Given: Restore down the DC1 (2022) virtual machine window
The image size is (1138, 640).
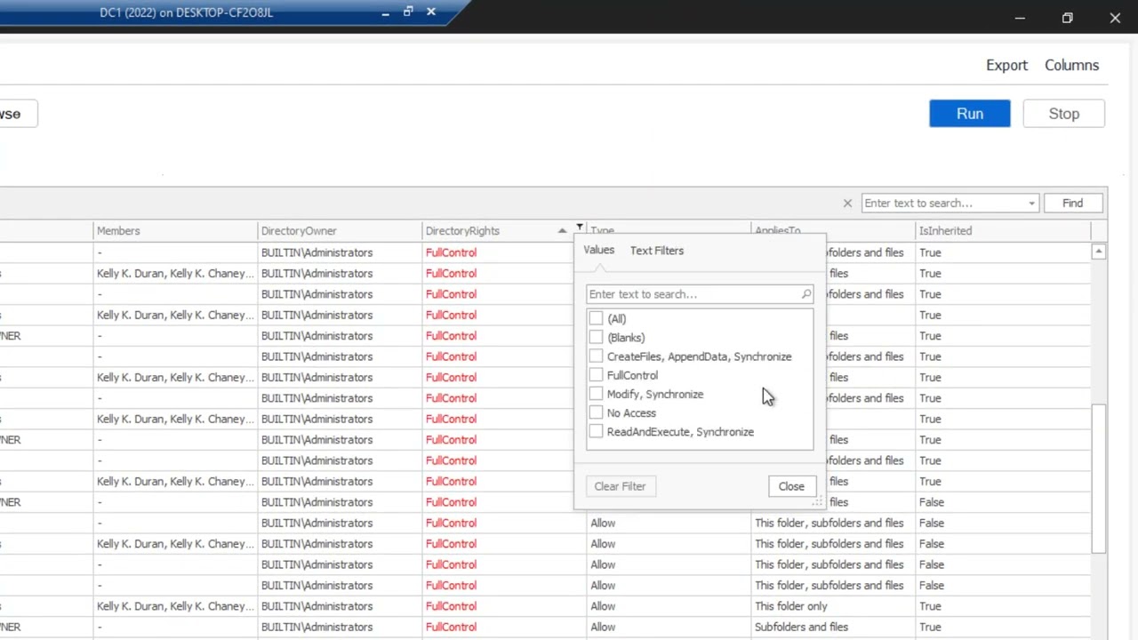Looking at the screenshot, I should (408, 12).
